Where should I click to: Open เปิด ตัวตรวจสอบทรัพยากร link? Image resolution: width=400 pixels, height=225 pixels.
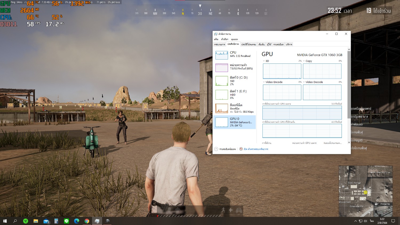click(256, 149)
